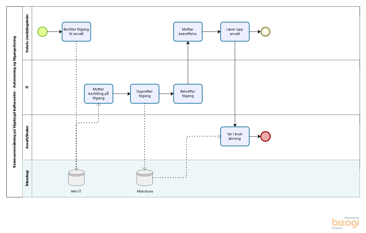Select the 'Bestiller tilgang til ansatt' task
The image size is (366, 233).
[76, 32]
